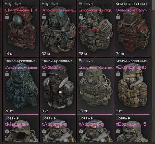155x144 pixels.
Task: Click the lock icon on Экзокостюм «Антар..» card
Action: coord(44,16)
